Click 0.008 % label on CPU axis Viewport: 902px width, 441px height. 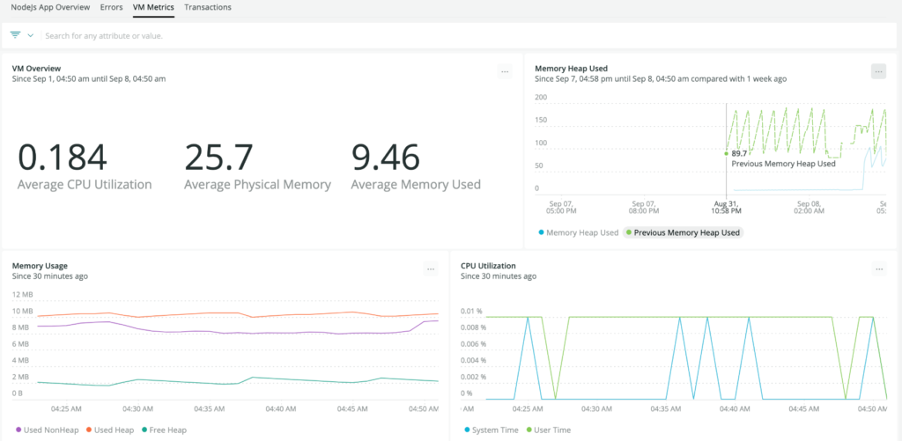pos(474,327)
